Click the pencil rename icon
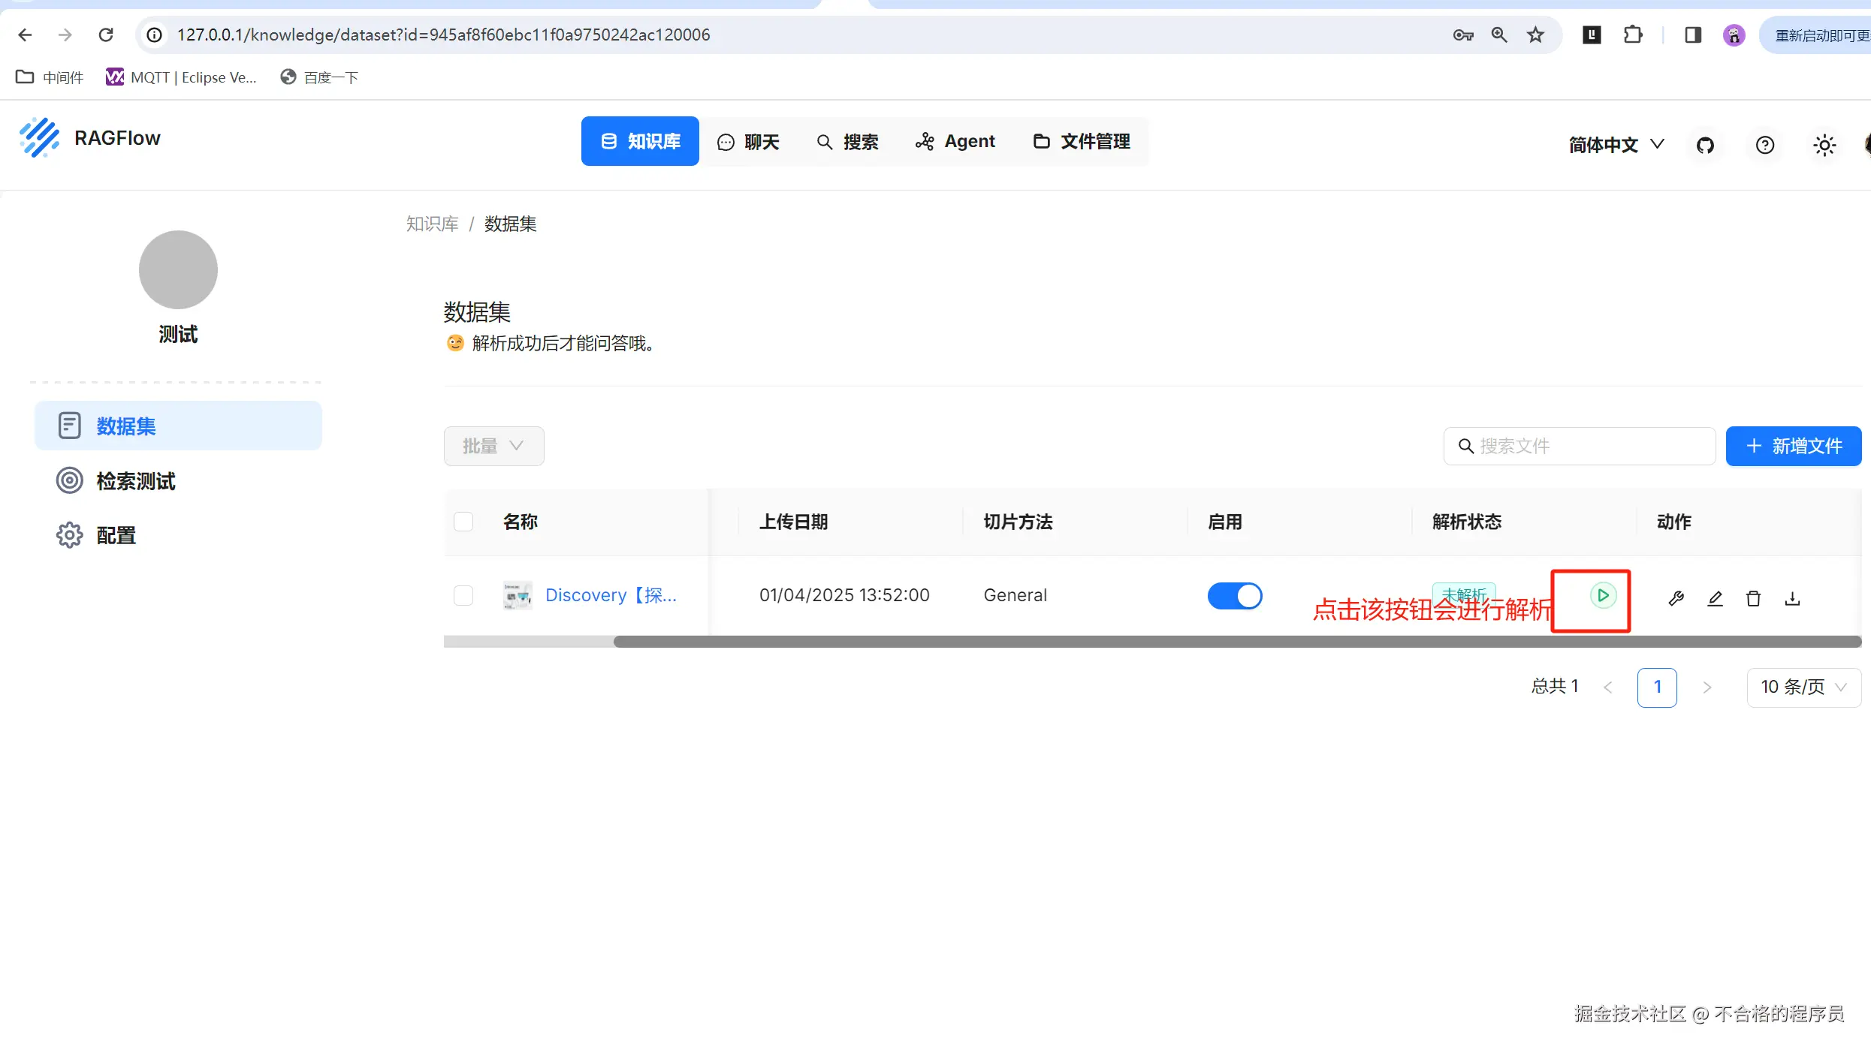The height and width of the screenshot is (1050, 1871). 1715,598
